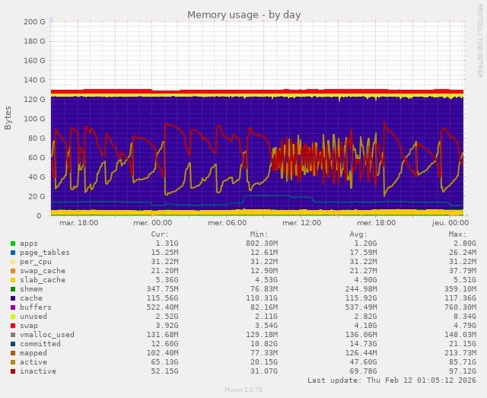Click the page_tables legend color square
Image resolution: width=487 pixels, height=398 pixels.
coord(13,253)
